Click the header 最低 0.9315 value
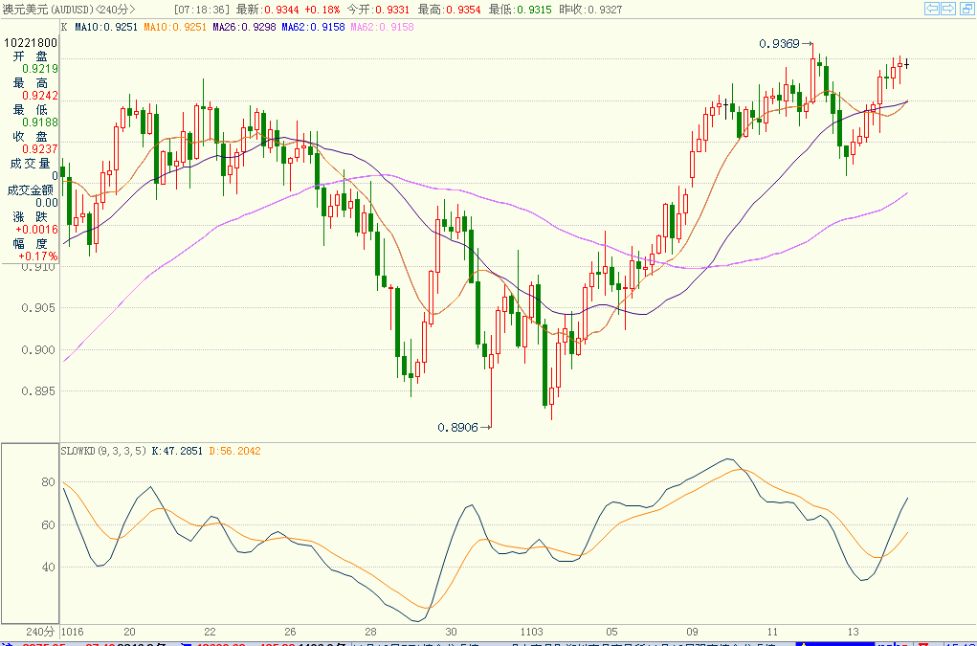Viewport: 977px width, 646px height. 521,10
